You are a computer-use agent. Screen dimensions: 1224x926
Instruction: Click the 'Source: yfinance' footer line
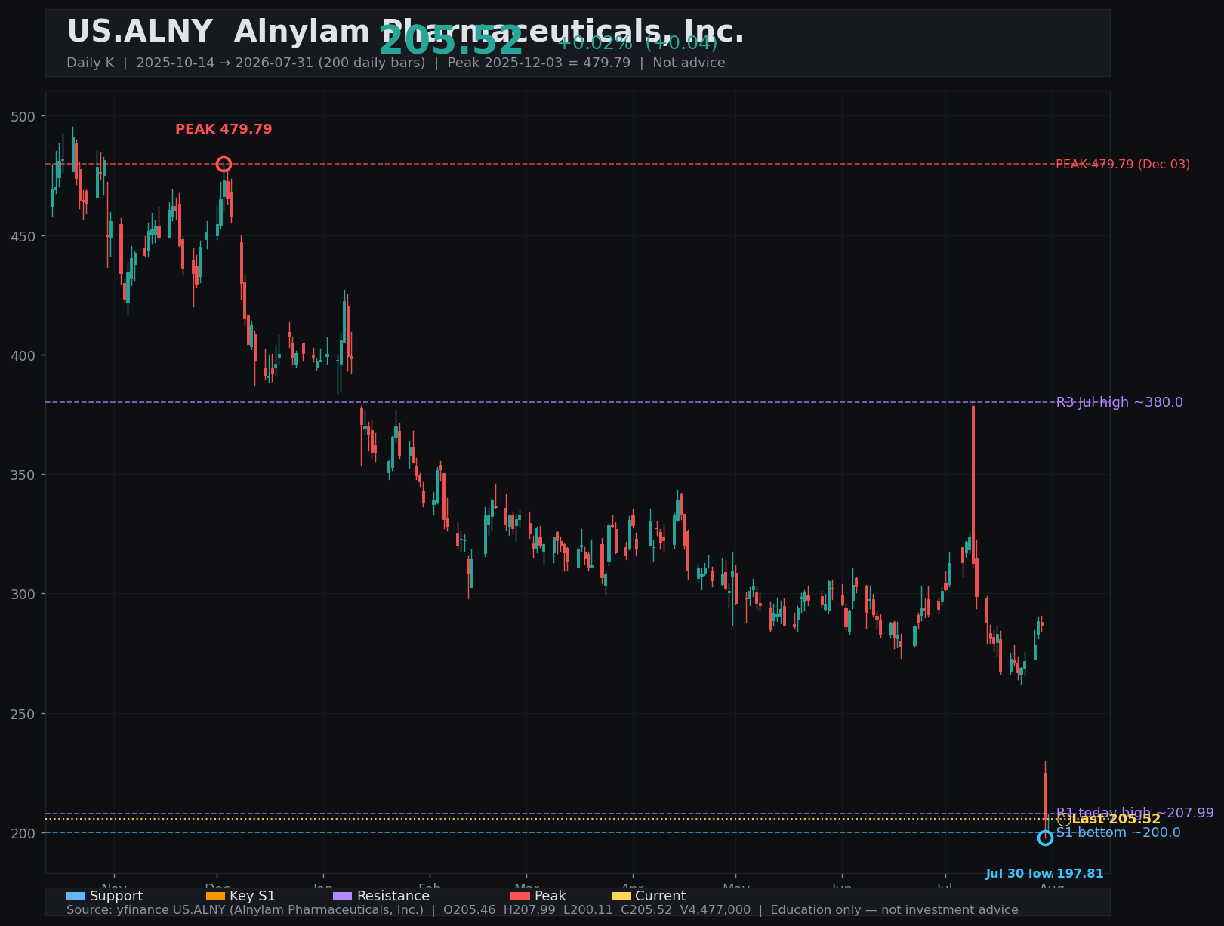542,909
